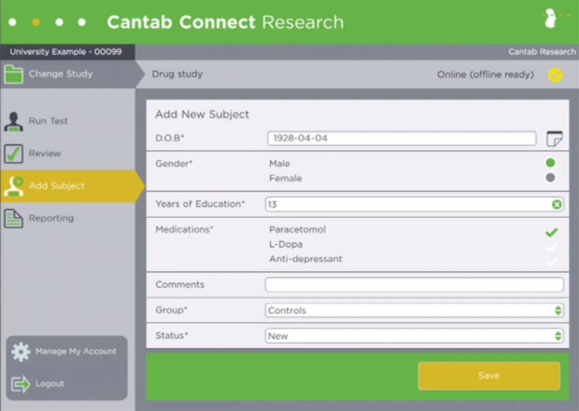The height and width of the screenshot is (411, 579).
Task: Open the Status dropdown showing New
Action: pos(559,335)
